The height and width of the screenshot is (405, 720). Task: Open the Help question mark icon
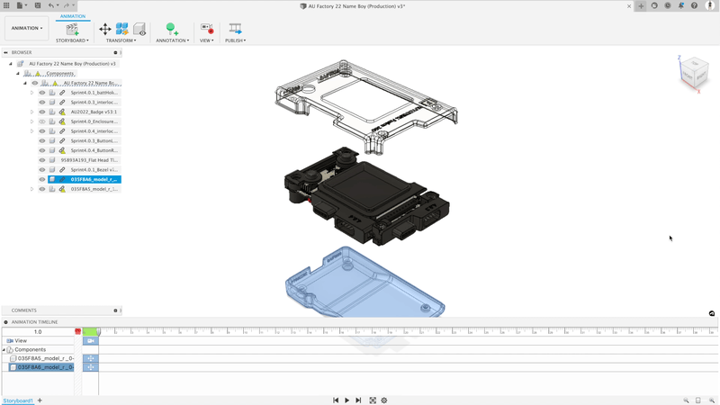(695, 5)
